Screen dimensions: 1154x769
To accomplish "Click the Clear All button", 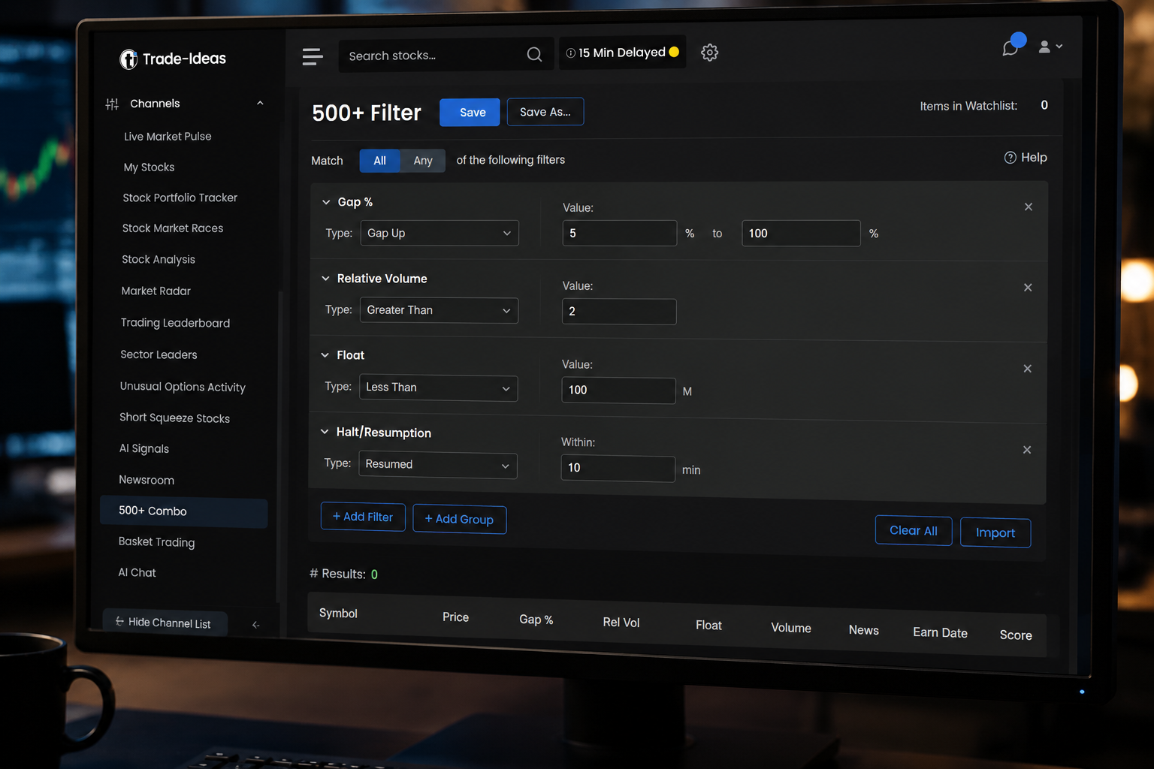I will tap(914, 531).
